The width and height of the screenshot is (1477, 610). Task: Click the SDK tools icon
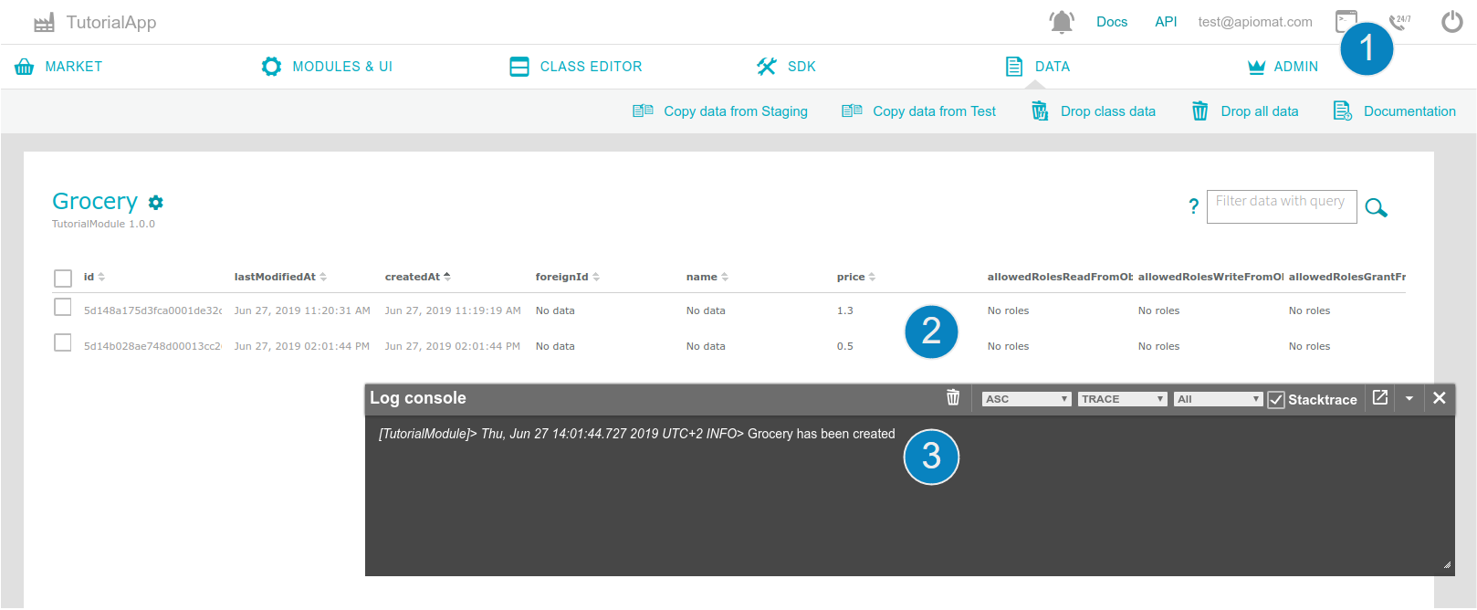tap(767, 67)
